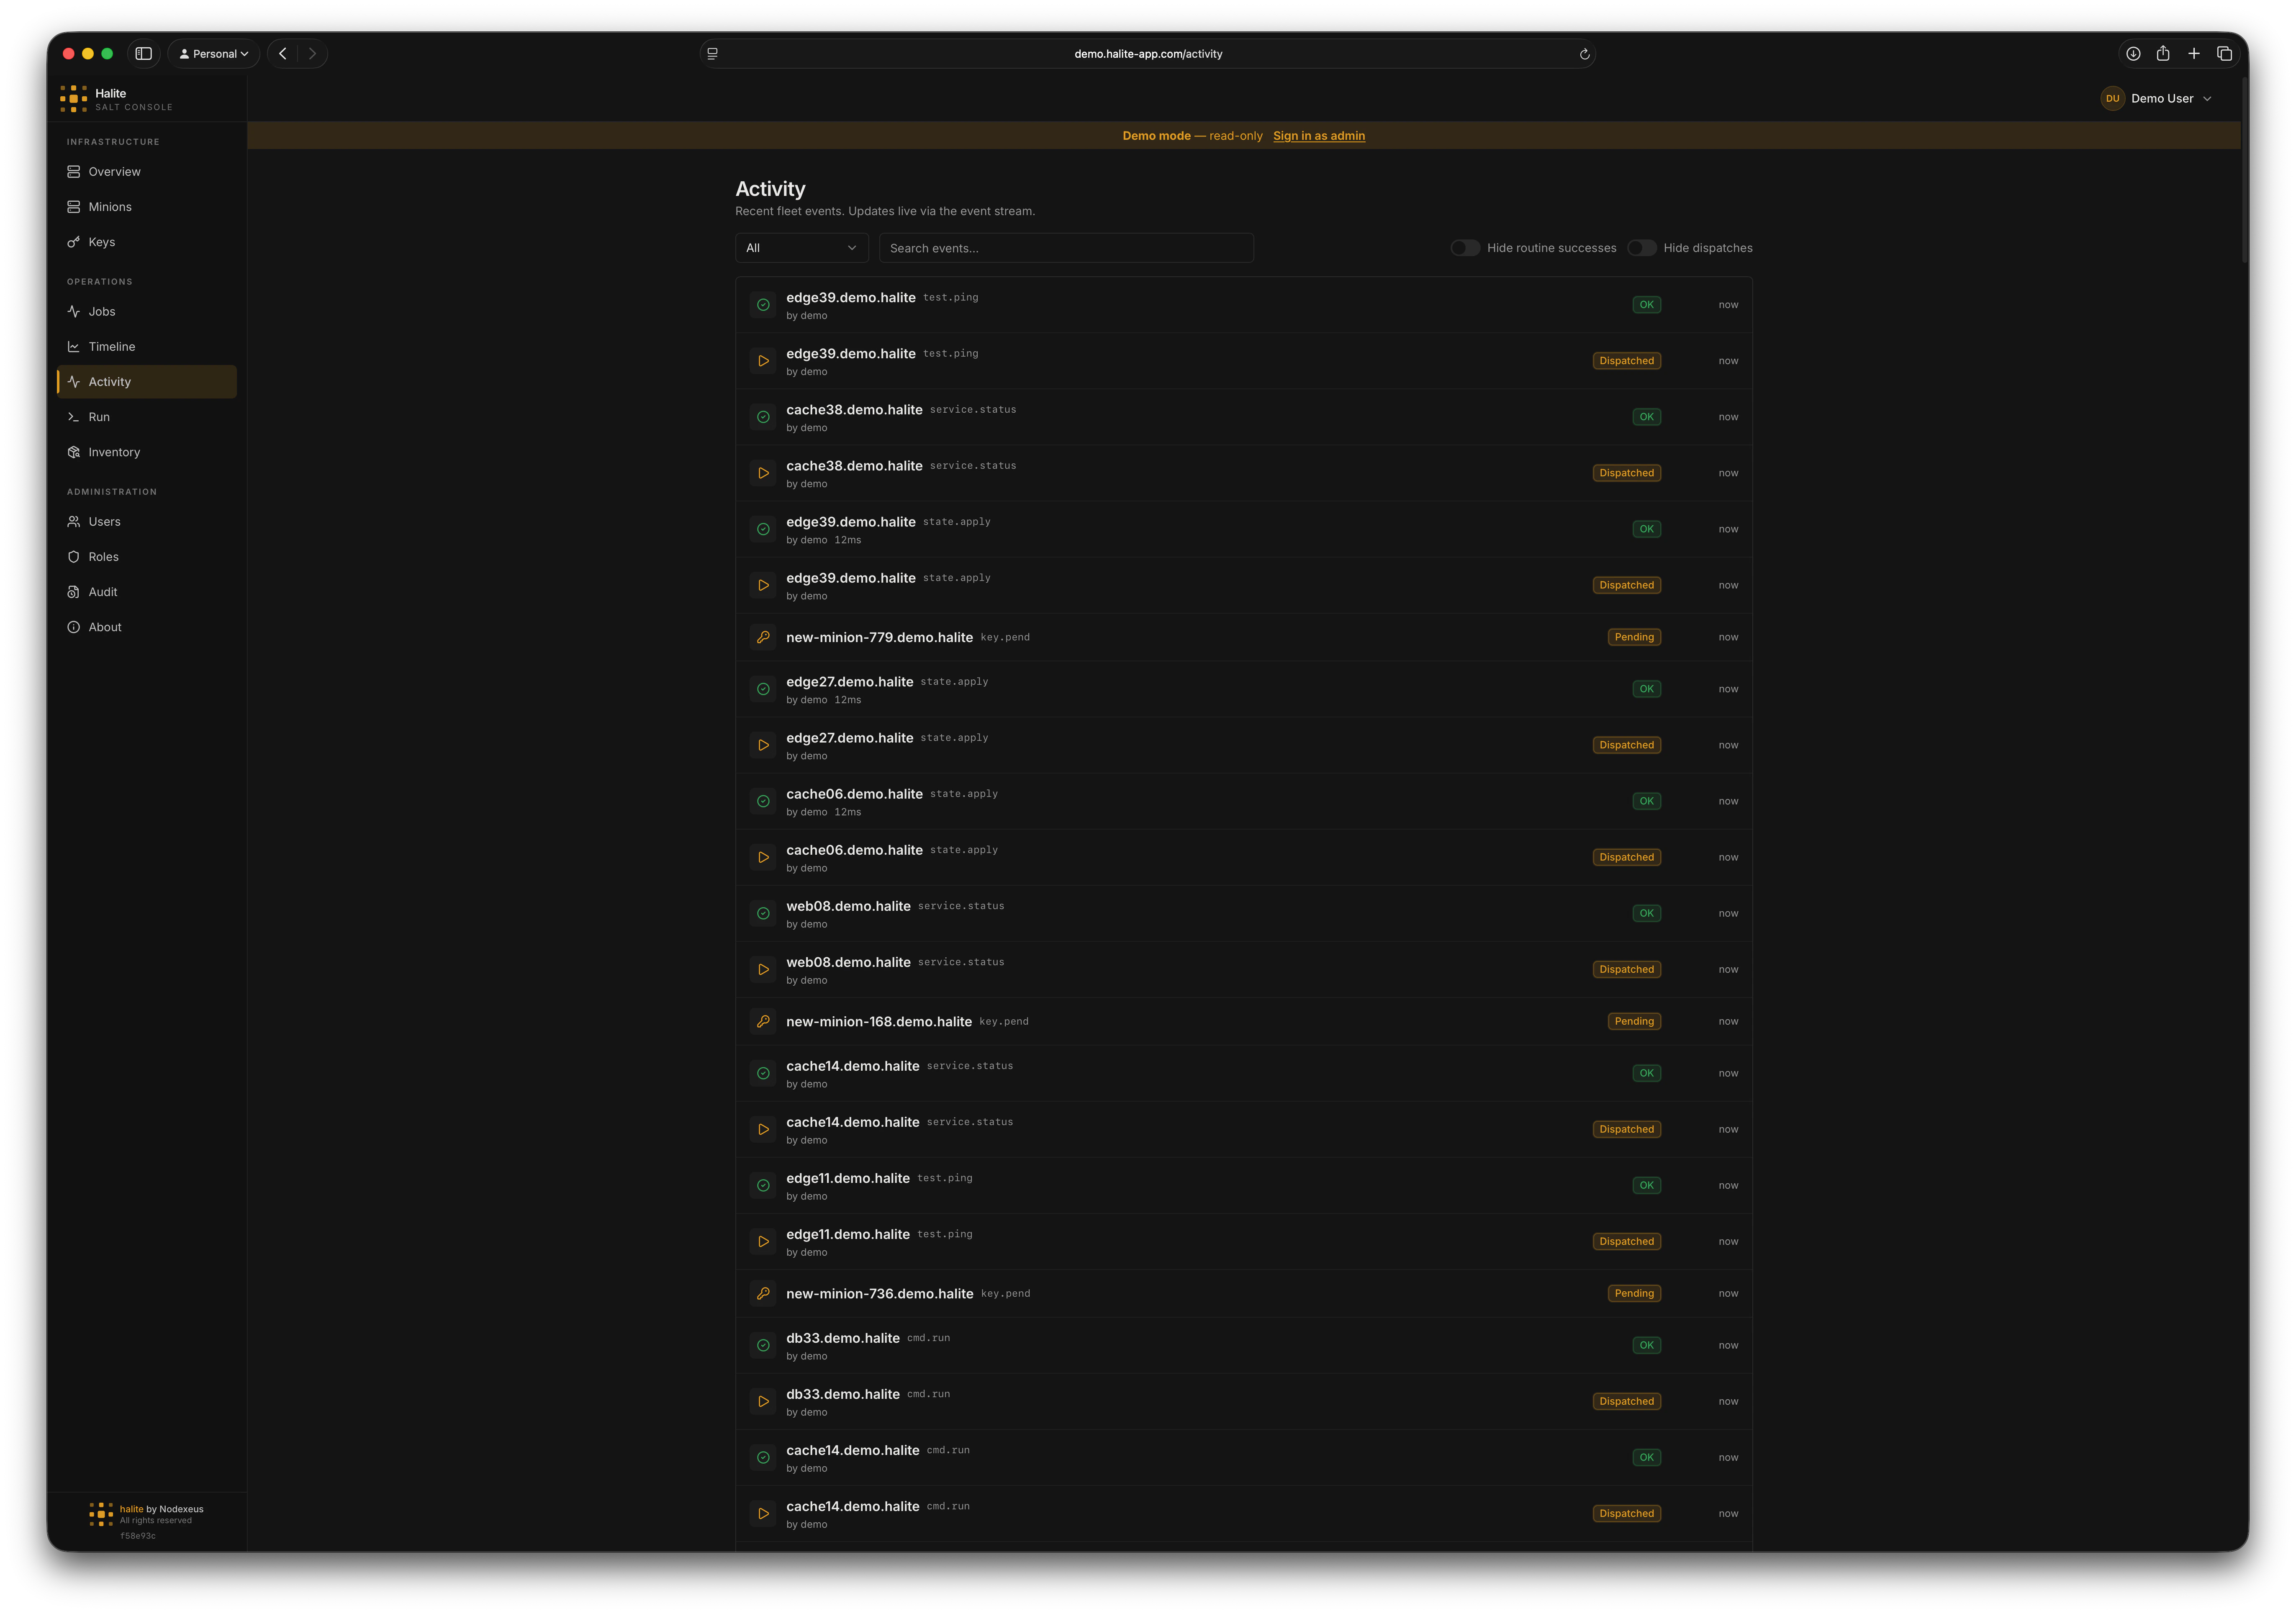Click the Pending badge for new-minion-779
Image resolution: width=2296 pixels, height=1614 pixels.
coord(1634,637)
